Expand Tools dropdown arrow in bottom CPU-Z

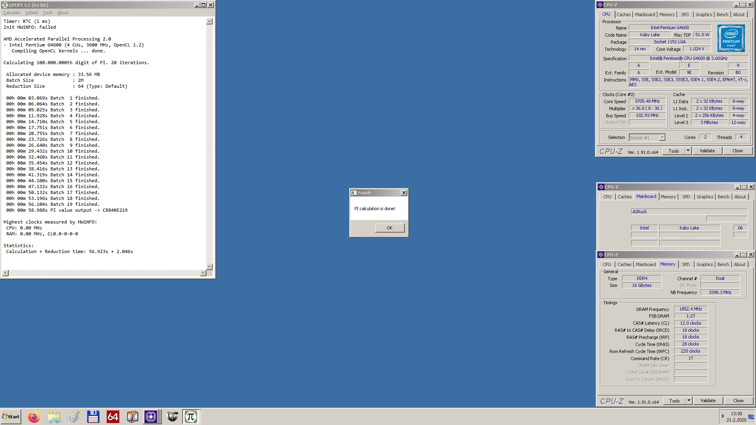(x=689, y=401)
